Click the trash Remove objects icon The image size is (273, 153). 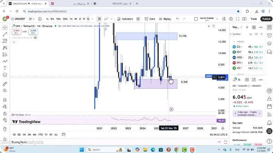[5, 129]
